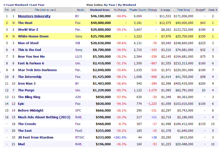The width and height of the screenshot is (222, 149).
Task: Open The Internship movie page
Action: (29, 77)
